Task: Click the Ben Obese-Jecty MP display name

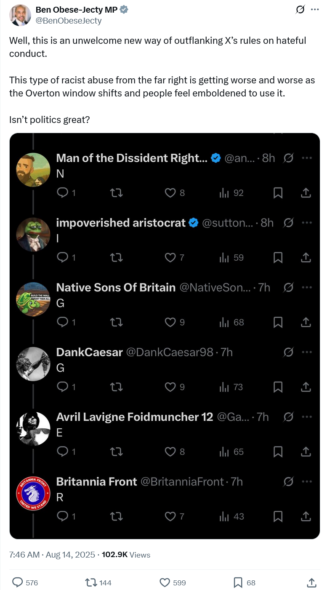Action: 76,10
